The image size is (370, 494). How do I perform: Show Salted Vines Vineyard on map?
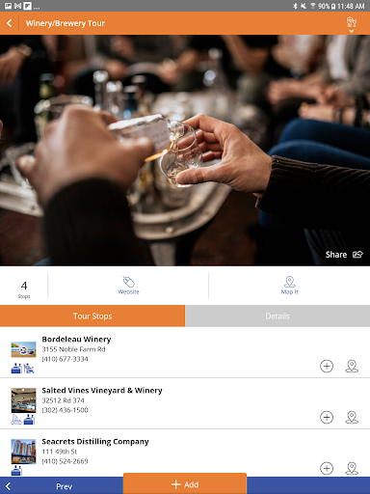pyautogui.click(x=352, y=417)
